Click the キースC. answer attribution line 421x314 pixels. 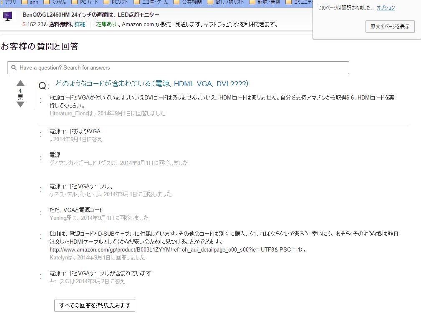[87, 282]
